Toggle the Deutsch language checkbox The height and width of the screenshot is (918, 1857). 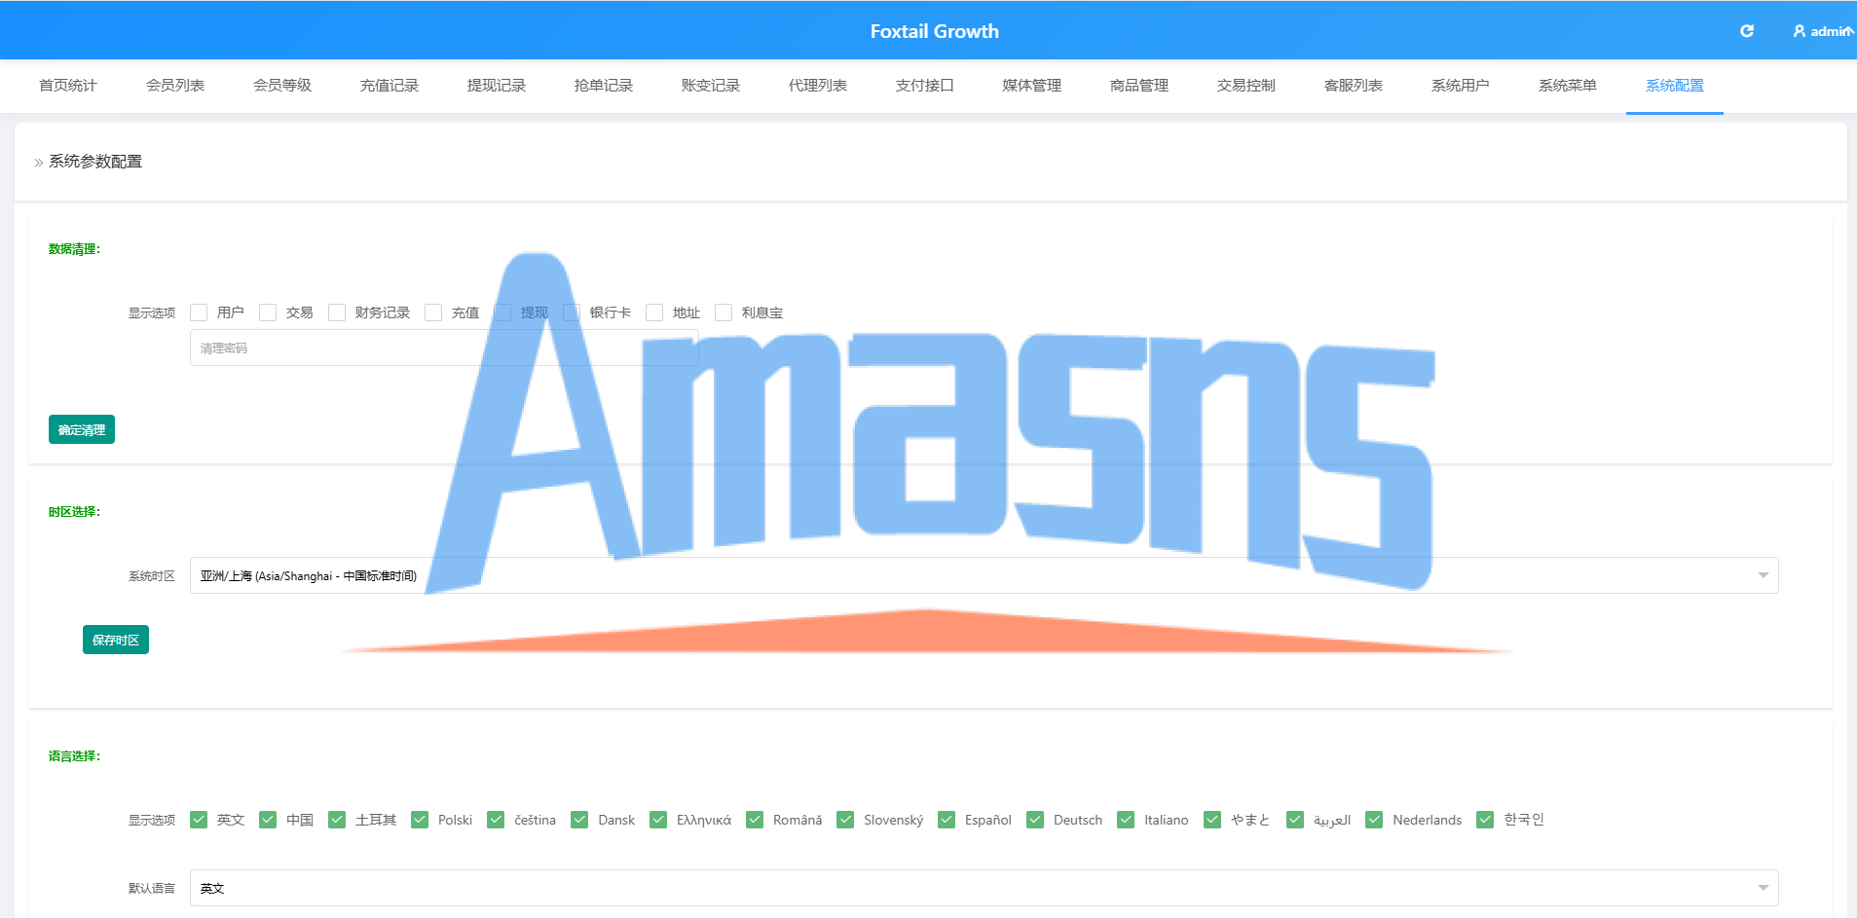click(x=1035, y=820)
